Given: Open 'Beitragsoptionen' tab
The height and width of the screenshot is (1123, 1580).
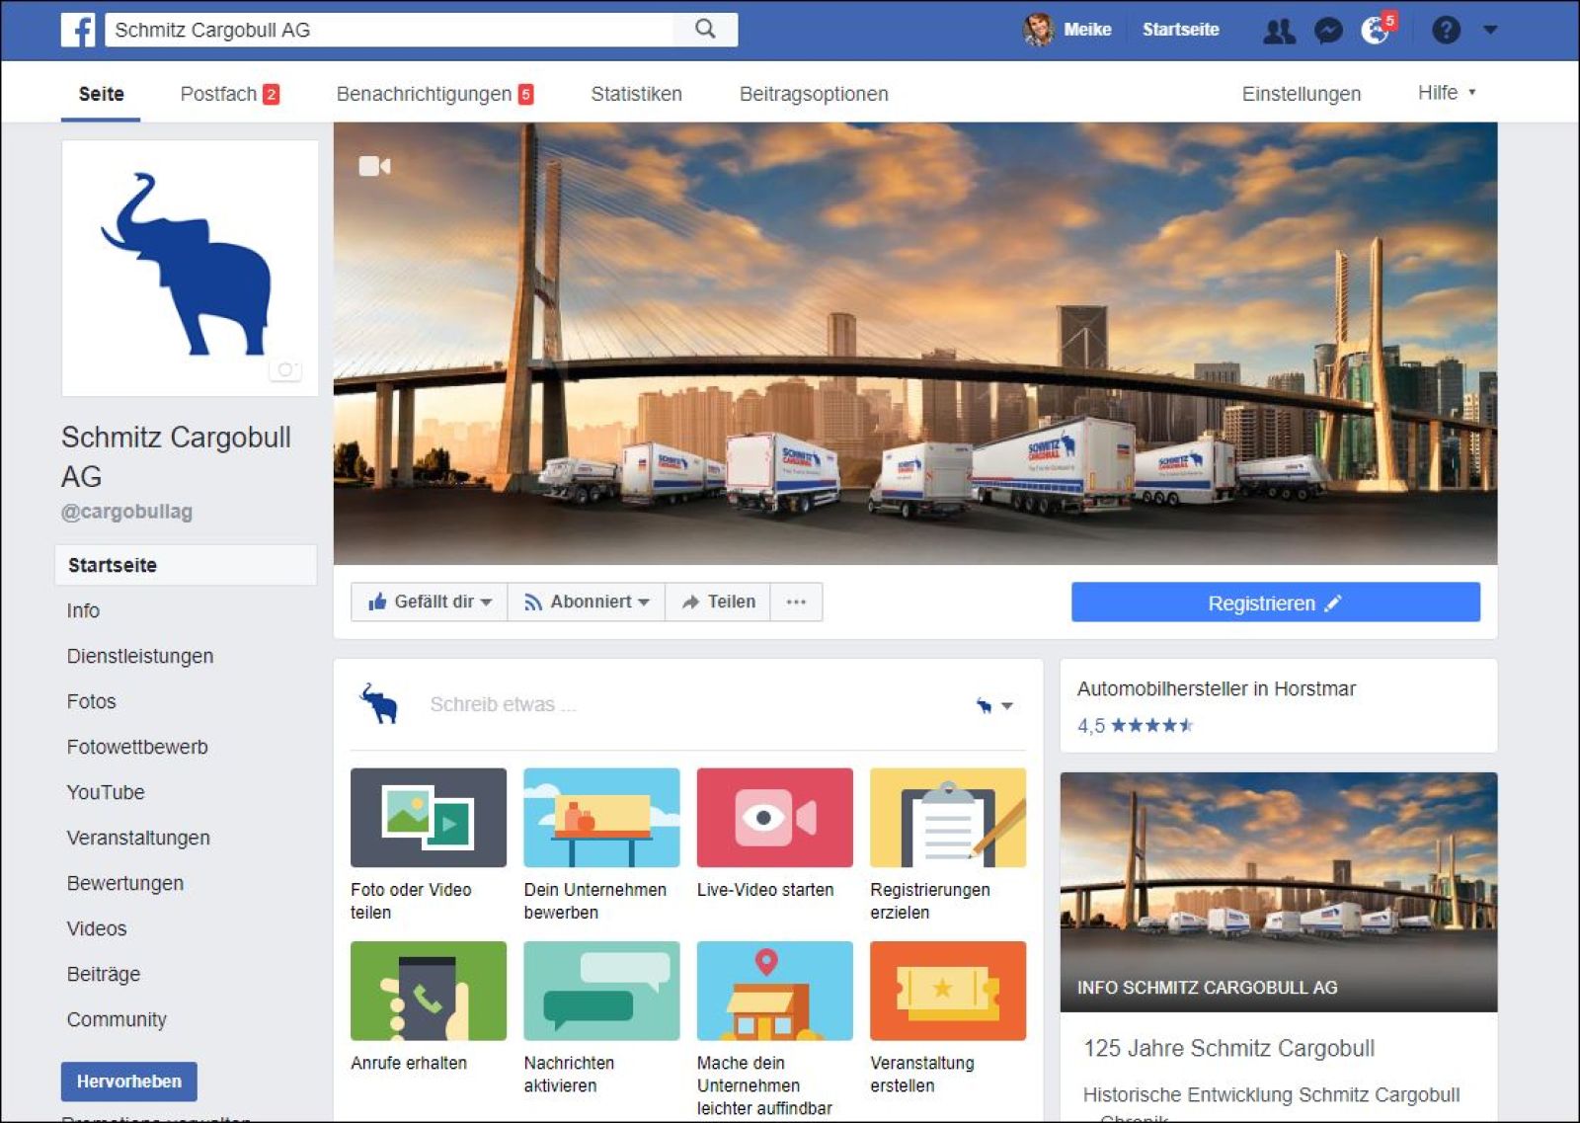Looking at the screenshot, I should (x=814, y=94).
